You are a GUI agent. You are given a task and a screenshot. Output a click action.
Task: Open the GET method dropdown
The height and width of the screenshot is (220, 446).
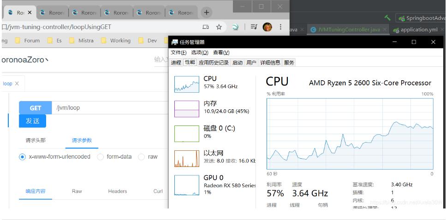coord(35,108)
